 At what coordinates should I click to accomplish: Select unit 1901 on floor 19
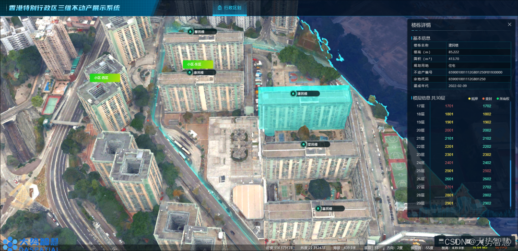pyautogui.click(x=449, y=122)
